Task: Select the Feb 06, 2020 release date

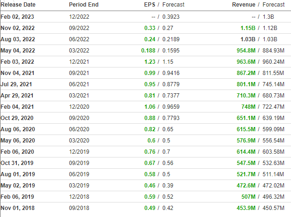Action: (17, 152)
